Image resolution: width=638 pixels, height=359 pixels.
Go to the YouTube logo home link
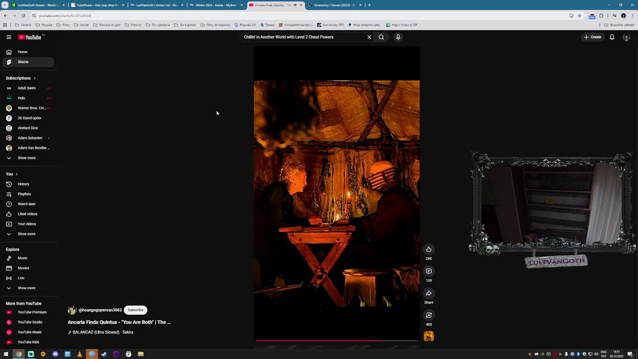30,37
